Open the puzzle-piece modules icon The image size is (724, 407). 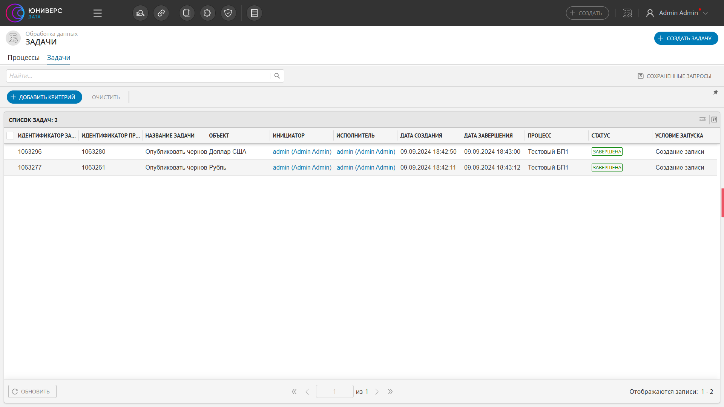click(207, 13)
